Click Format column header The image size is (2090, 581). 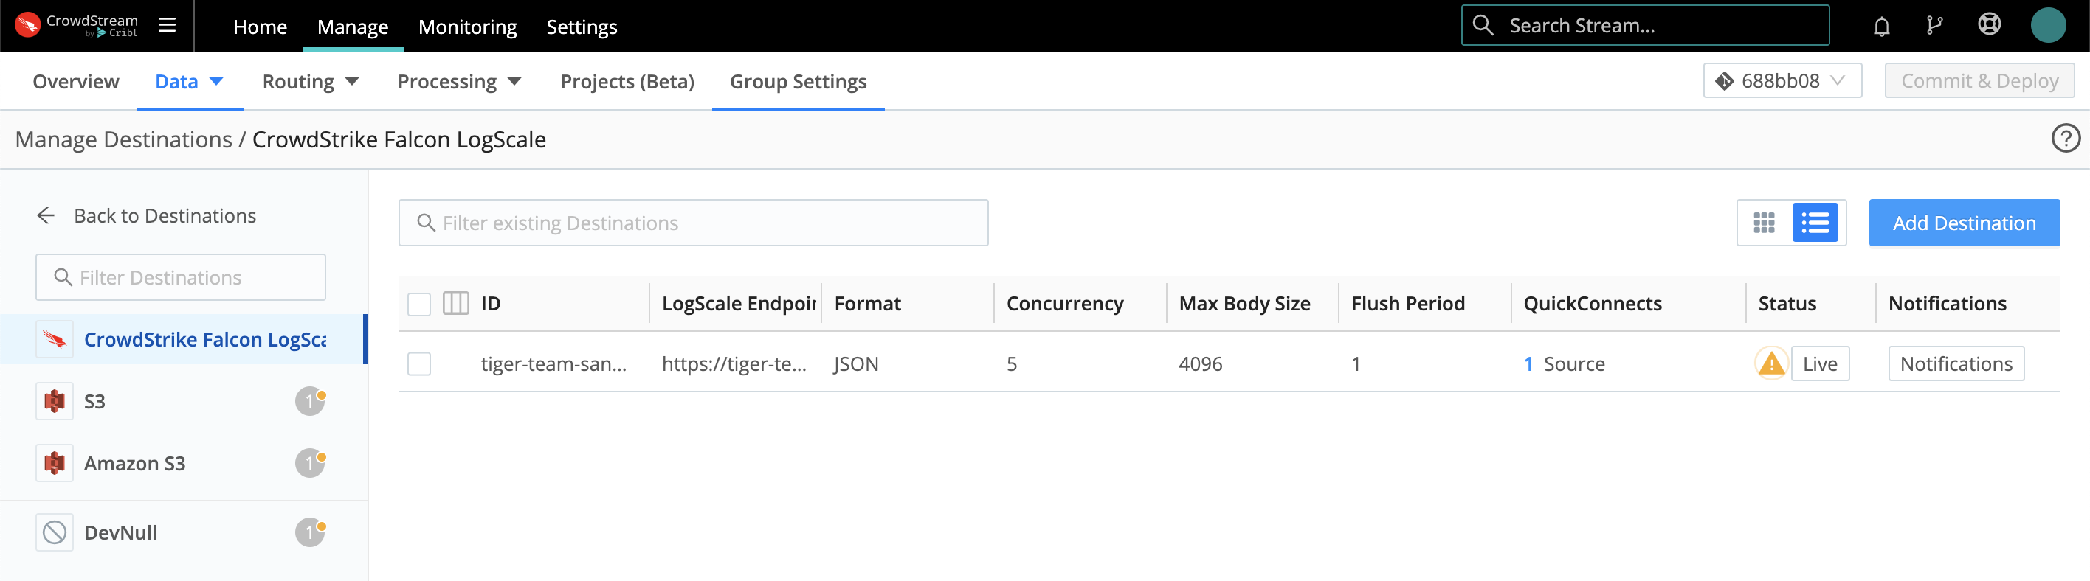tap(867, 304)
